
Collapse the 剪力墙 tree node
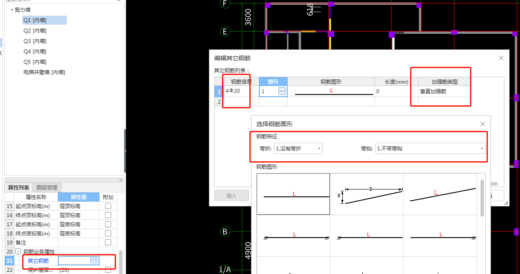pos(12,10)
